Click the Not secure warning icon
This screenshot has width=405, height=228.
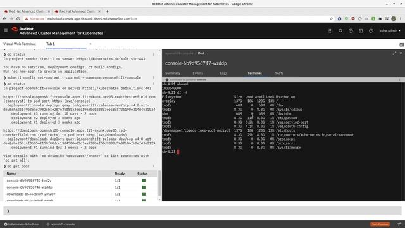point(27,18)
